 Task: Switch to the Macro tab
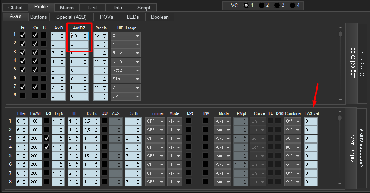67,8
